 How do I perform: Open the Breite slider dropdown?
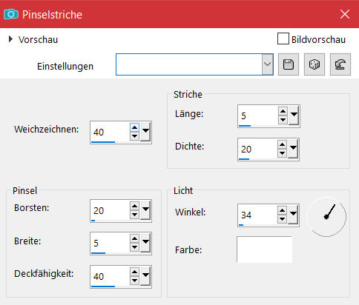tap(145, 243)
